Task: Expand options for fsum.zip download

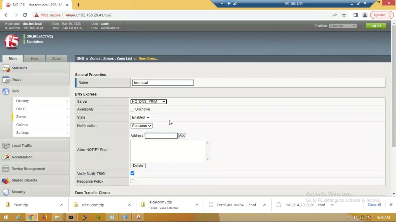Action: (62, 205)
